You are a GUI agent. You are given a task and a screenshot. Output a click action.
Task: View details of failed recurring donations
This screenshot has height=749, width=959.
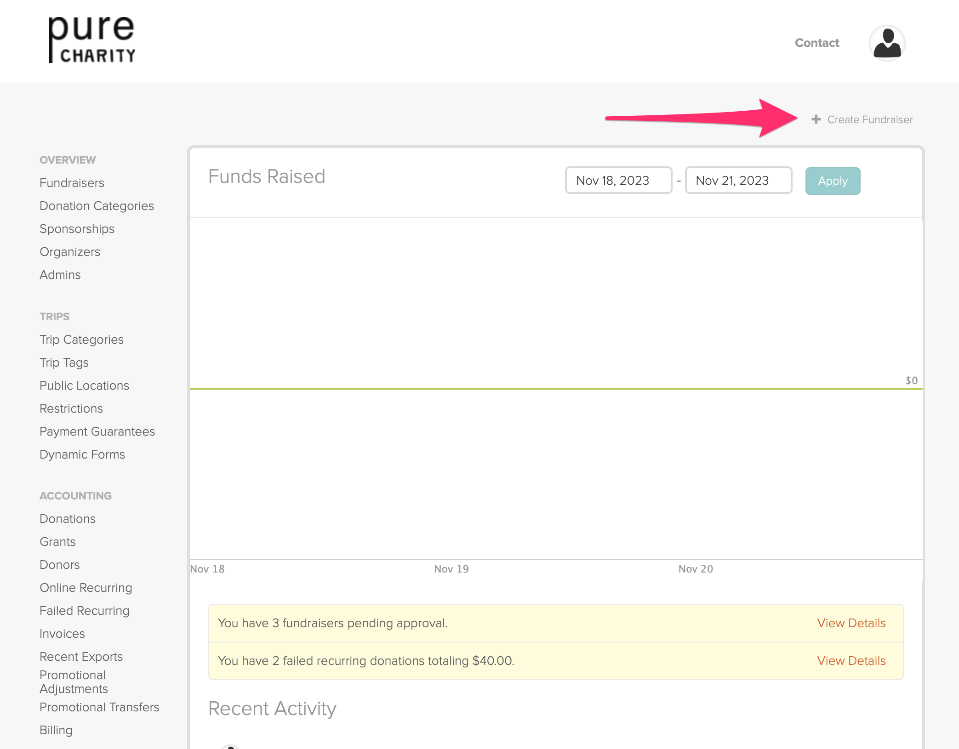851,661
